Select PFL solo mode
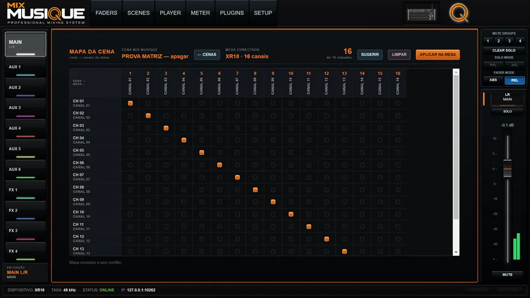The height and width of the screenshot is (298, 530). pos(493,65)
